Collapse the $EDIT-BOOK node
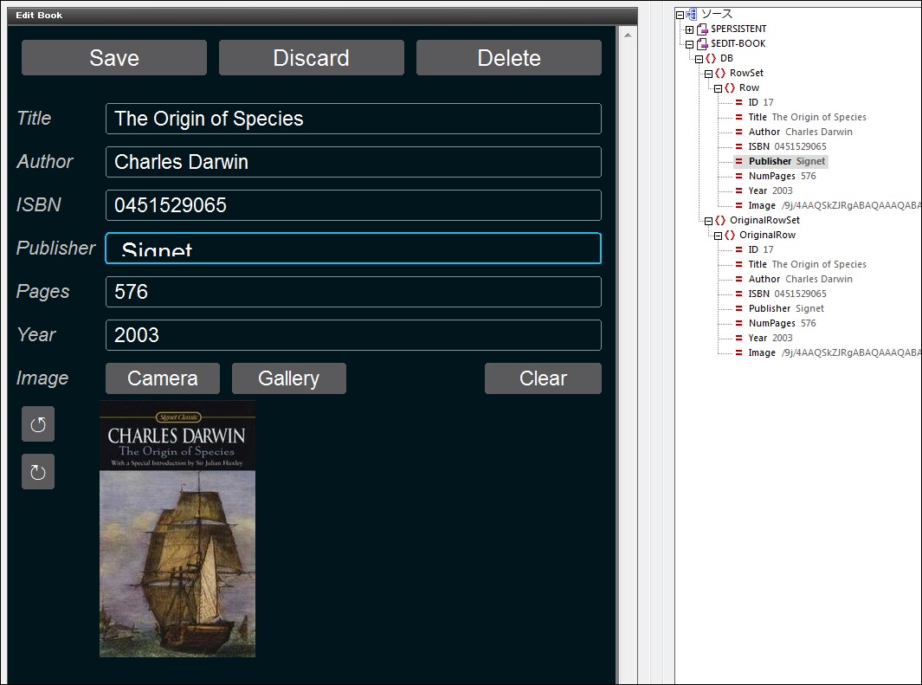The height and width of the screenshot is (685, 922). (x=690, y=44)
